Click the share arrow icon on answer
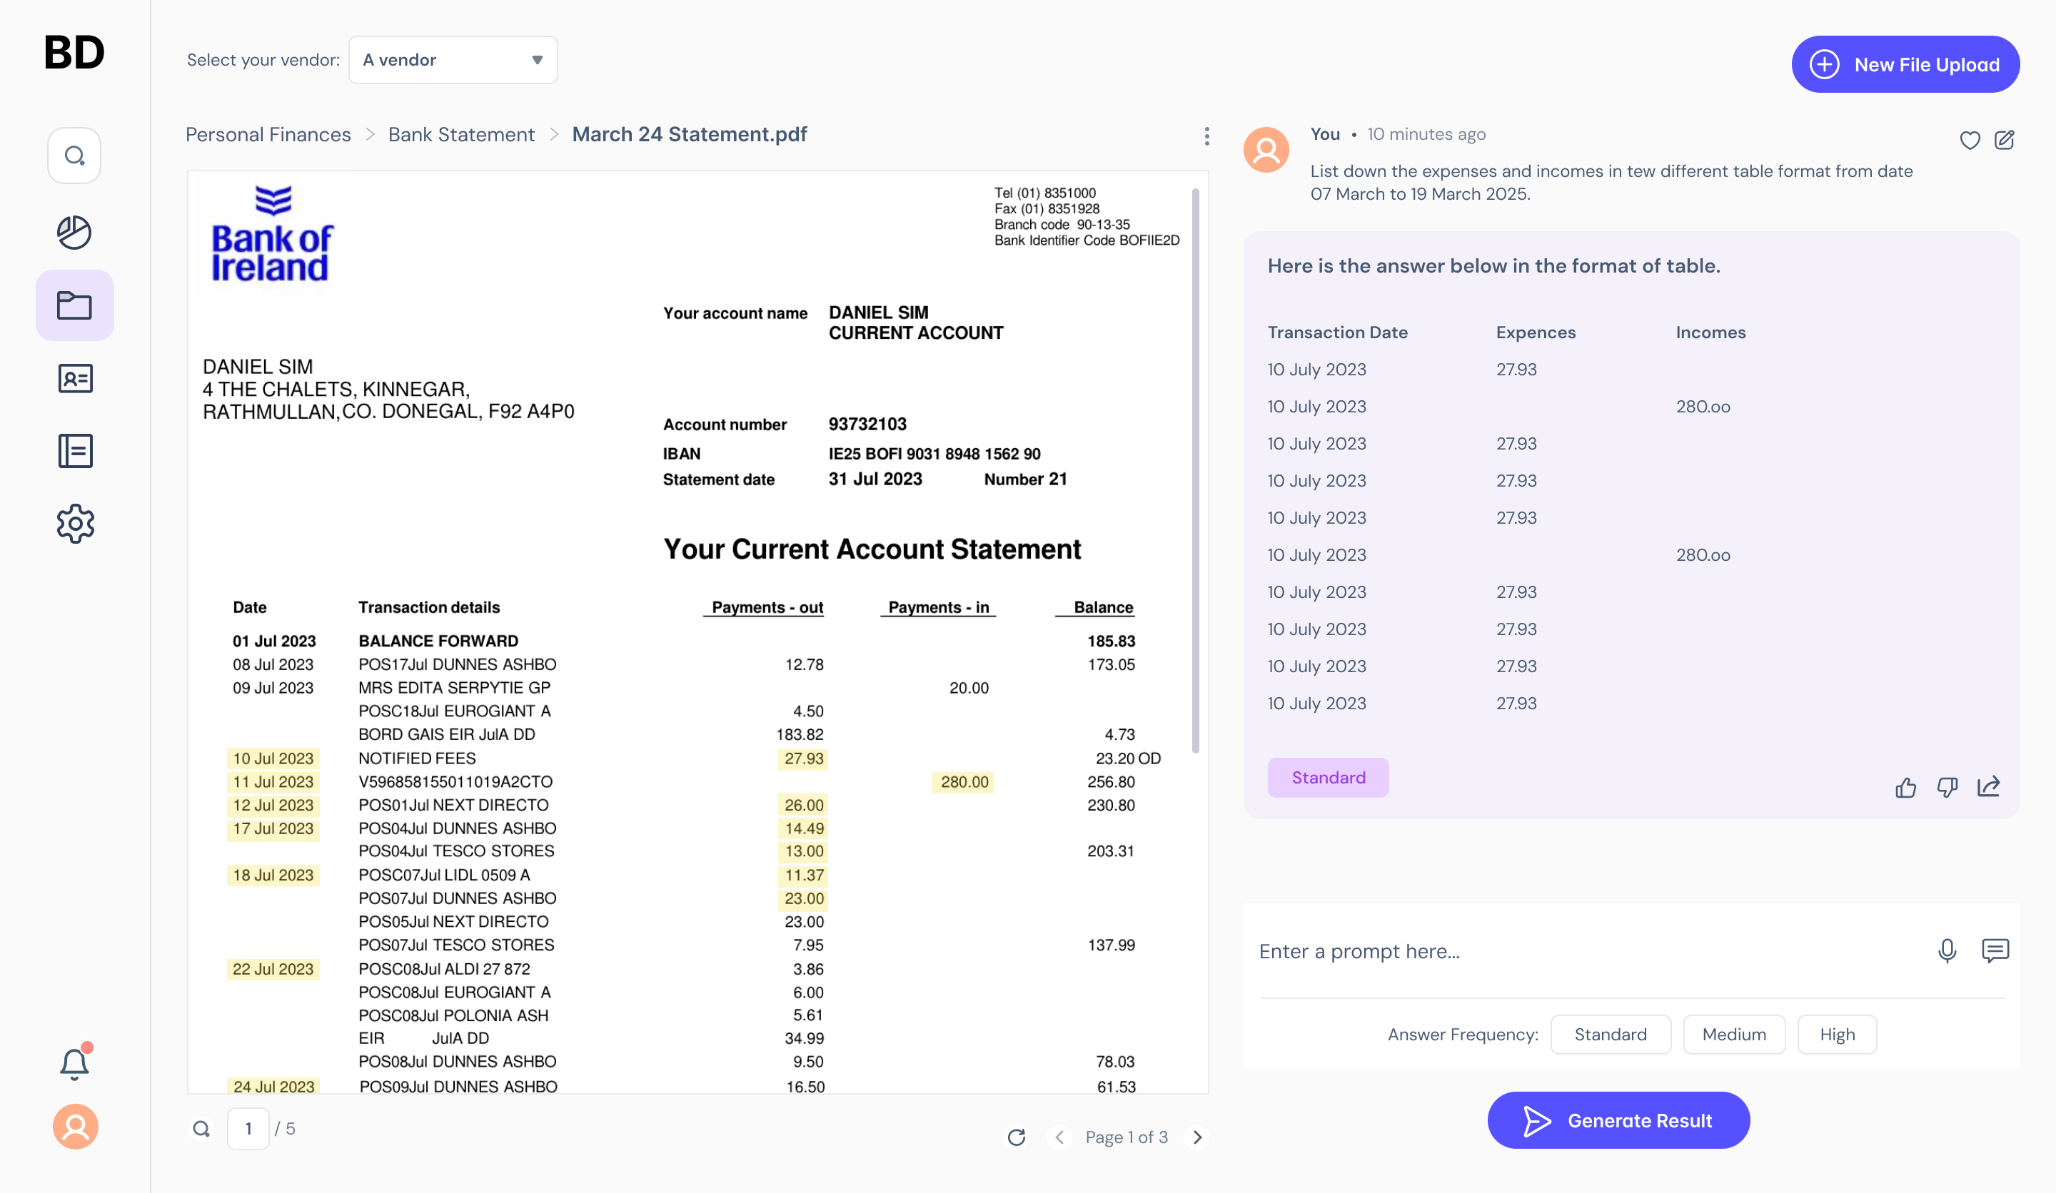The height and width of the screenshot is (1193, 2056). (1988, 787)
